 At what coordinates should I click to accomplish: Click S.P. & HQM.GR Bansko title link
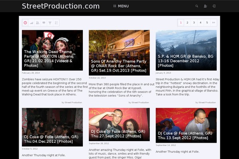(186, 61)
